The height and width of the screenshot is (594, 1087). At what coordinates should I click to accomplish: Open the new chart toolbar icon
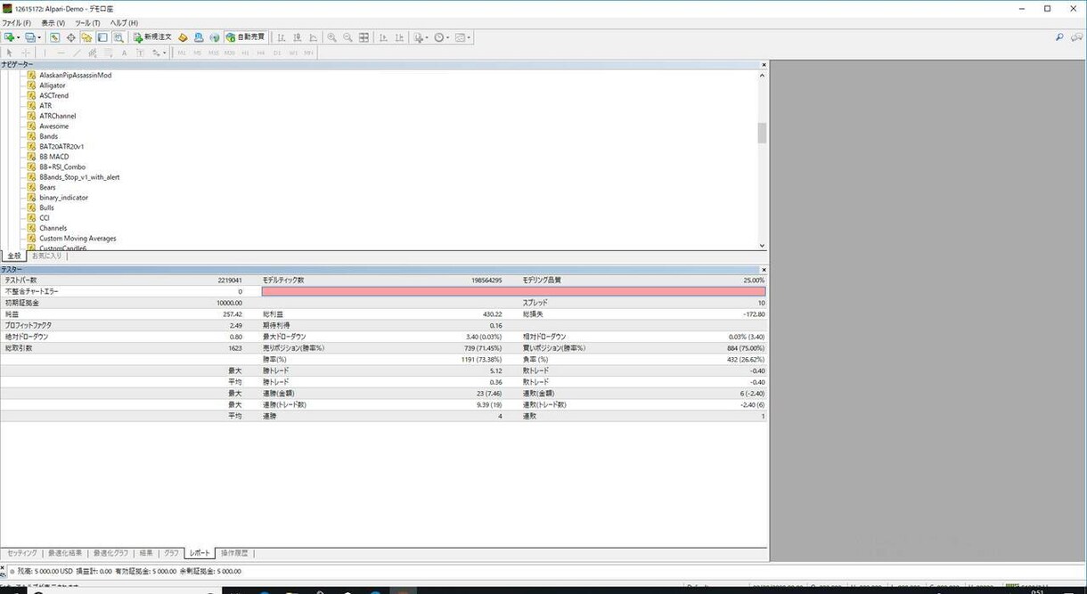(11, 37)
